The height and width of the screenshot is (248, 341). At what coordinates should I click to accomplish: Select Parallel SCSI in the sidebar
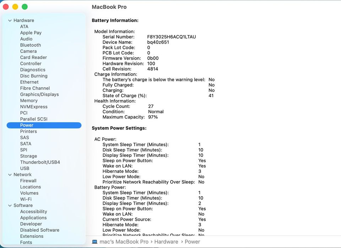[34, 119]
